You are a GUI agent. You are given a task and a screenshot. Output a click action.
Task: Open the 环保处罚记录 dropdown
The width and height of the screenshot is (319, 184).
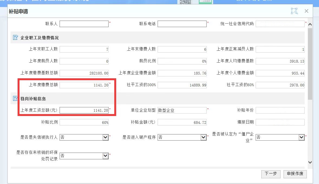click(105, 156)
